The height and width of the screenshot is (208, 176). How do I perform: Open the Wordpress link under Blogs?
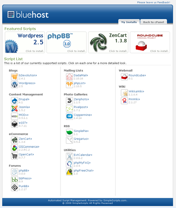point(27,83)
